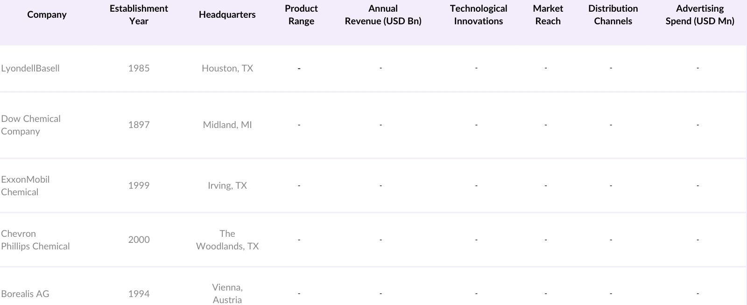Click the Distribution Channels column header

click(613, 14)
